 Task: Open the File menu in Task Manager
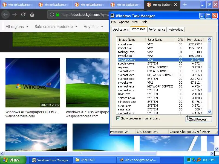[113, 22]
